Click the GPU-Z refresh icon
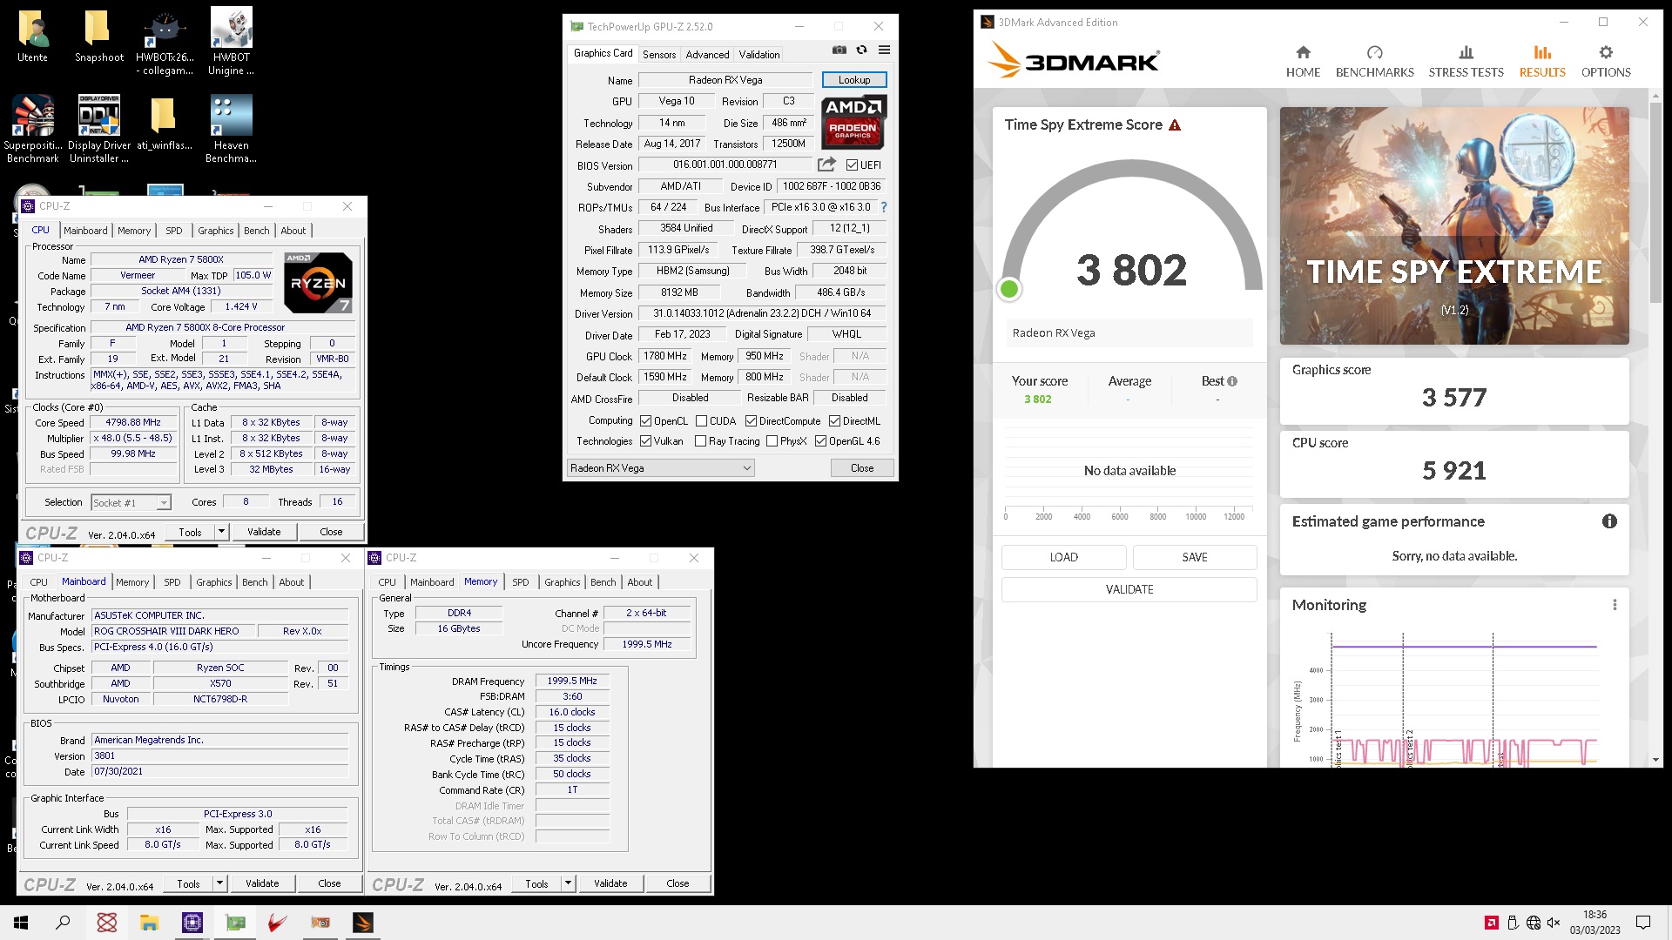The width and height of the screenshot is (1672, 940). point(861,50)
